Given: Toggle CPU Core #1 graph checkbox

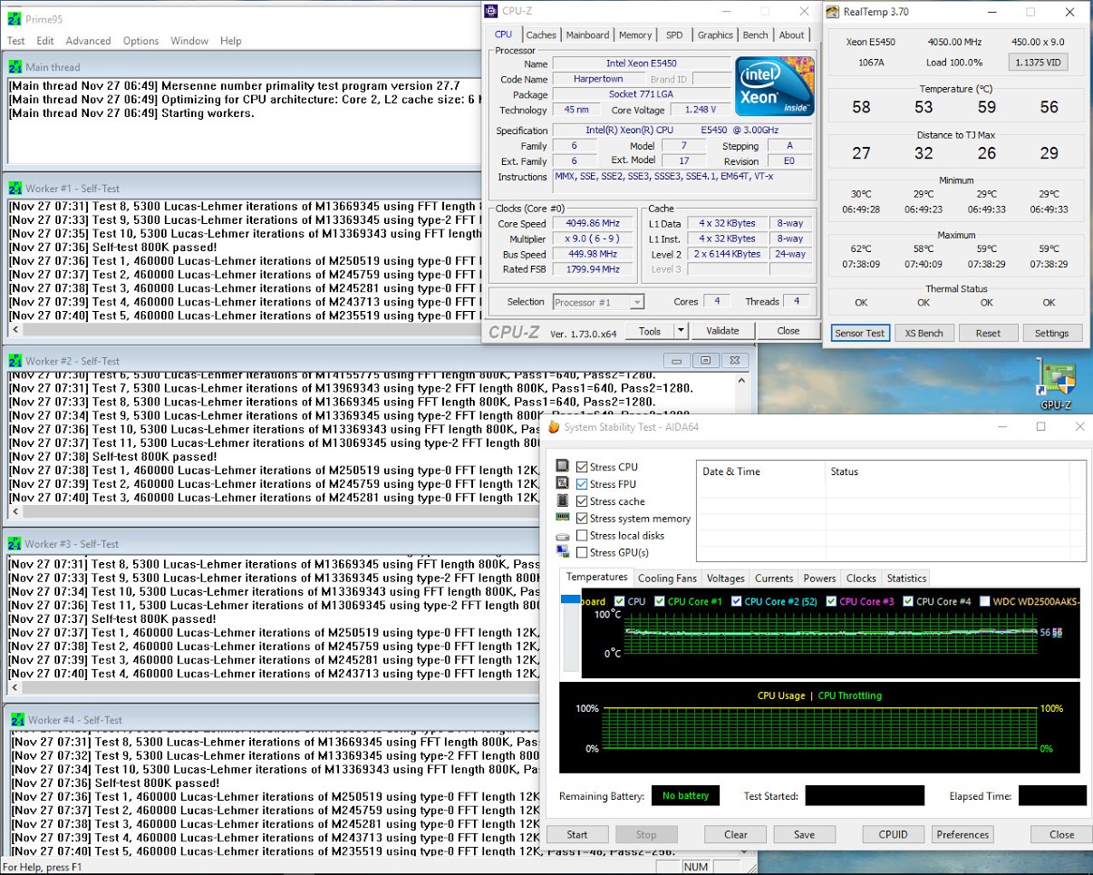Looking at the screenshot, I should (x=660, y=601).
